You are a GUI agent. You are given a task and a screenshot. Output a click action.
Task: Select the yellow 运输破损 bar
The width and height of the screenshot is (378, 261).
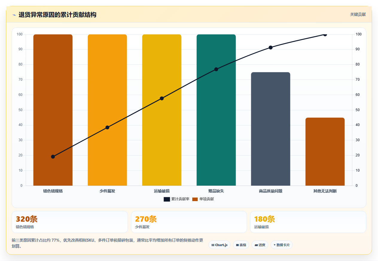tap(162, 110)
